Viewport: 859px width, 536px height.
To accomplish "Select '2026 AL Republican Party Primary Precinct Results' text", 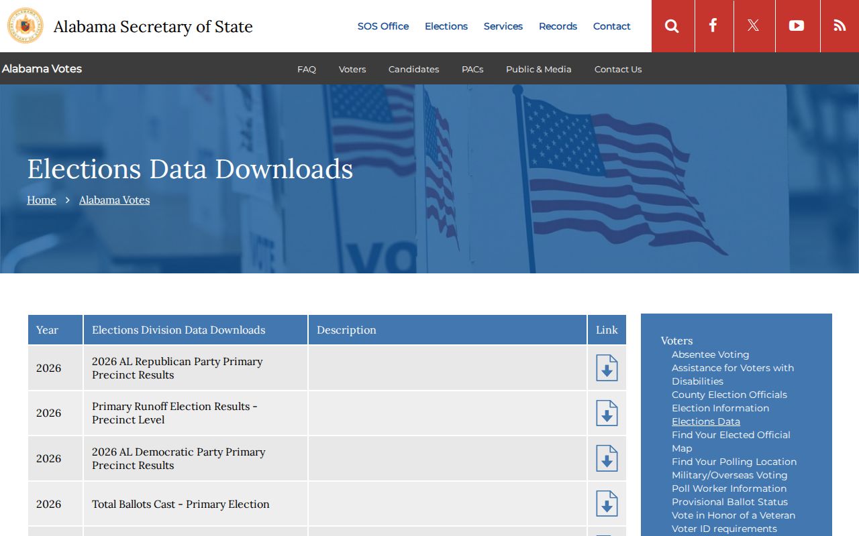I will pos(177,368).
